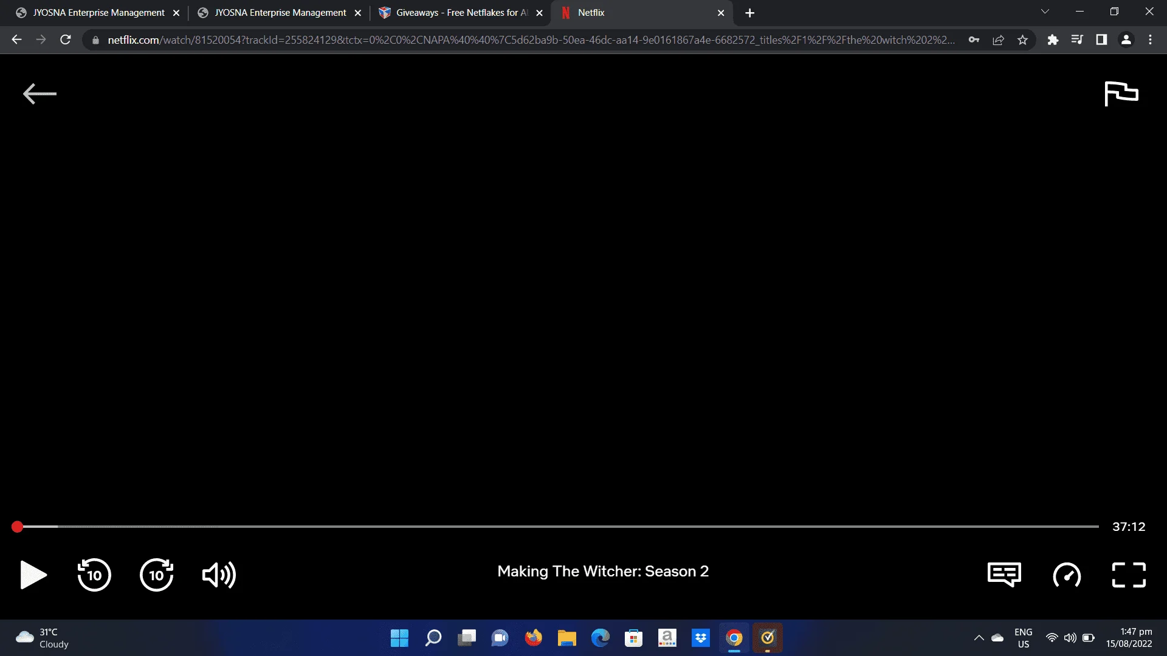Close the Netflix tab
The image size is (1167, 656).
[721, 13]
